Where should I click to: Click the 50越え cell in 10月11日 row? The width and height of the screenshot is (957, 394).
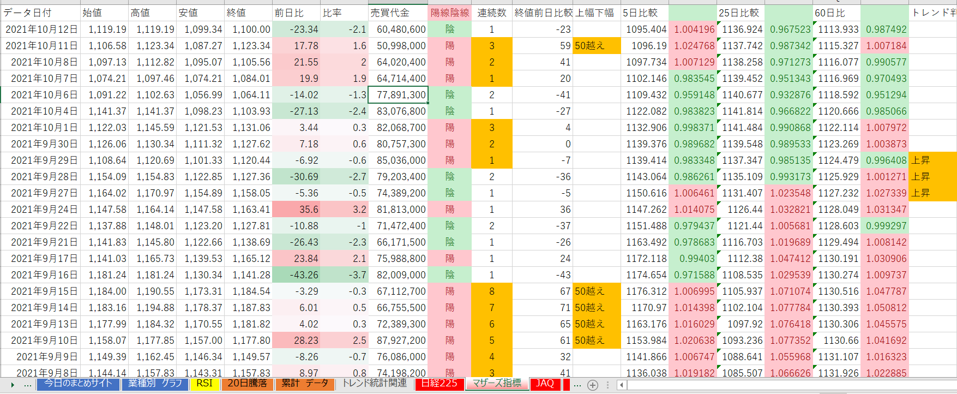coord(597,46)
